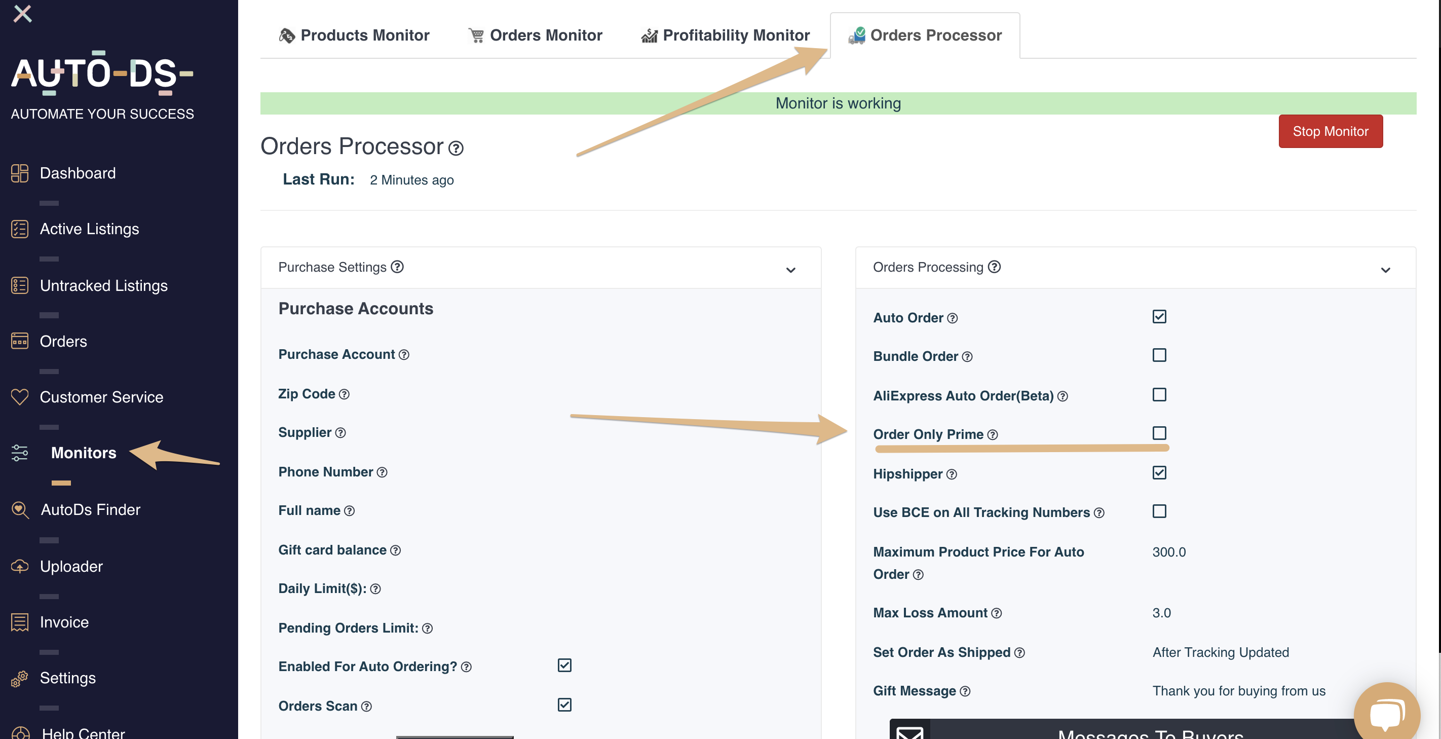Click the Untracked Listings sidebar icon
The image size is (1441, 739).
pos(20,285)
